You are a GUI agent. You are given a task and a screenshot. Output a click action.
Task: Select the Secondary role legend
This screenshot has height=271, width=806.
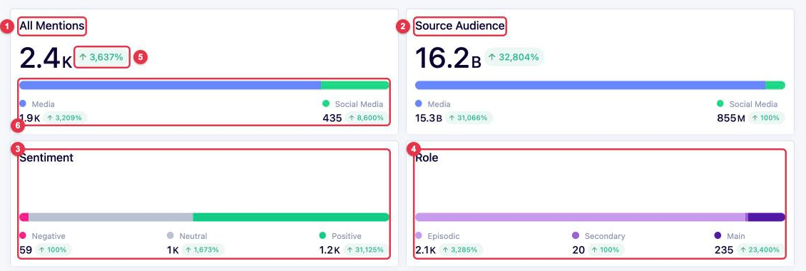point(599,236)
